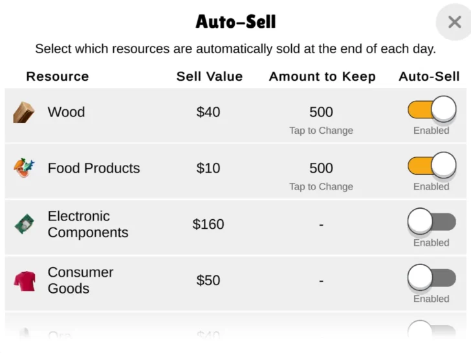Click the Auto-Sell column header

pos(429,76)
